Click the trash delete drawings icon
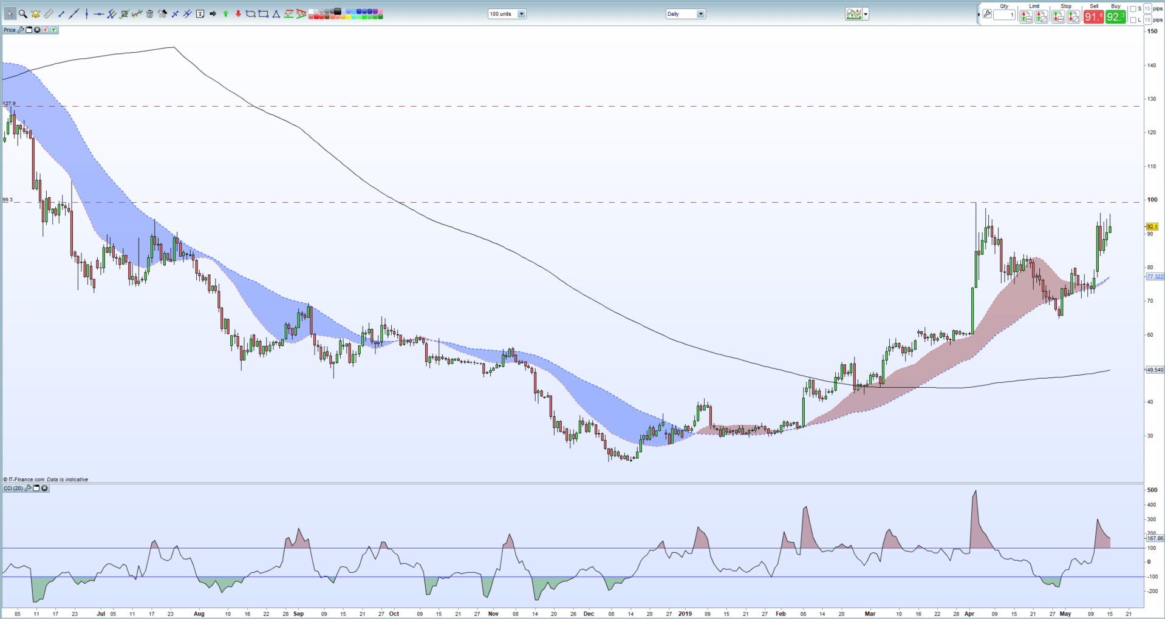The image size is (1165, 619). [149, 13]
